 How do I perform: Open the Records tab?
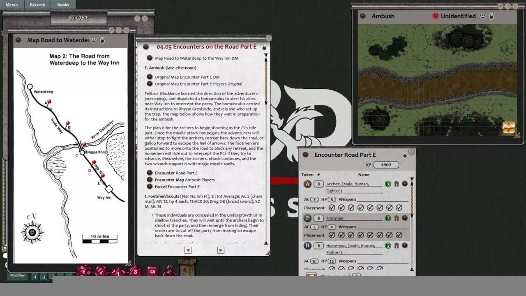tap(37, 5)
